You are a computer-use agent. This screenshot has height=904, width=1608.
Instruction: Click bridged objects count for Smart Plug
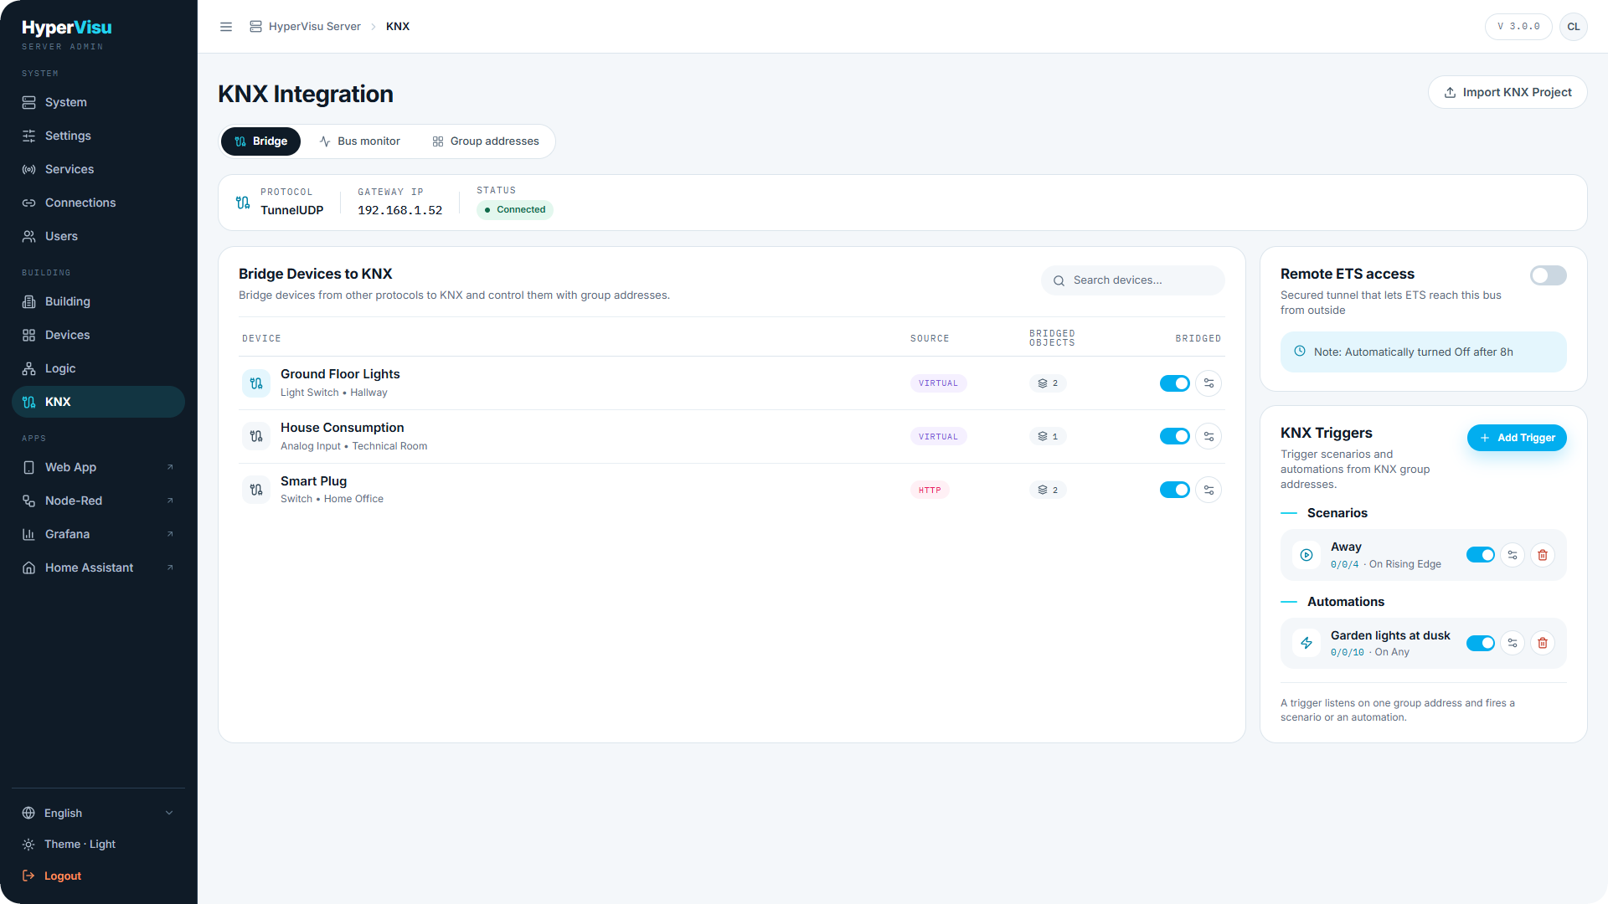(1048, 491)
